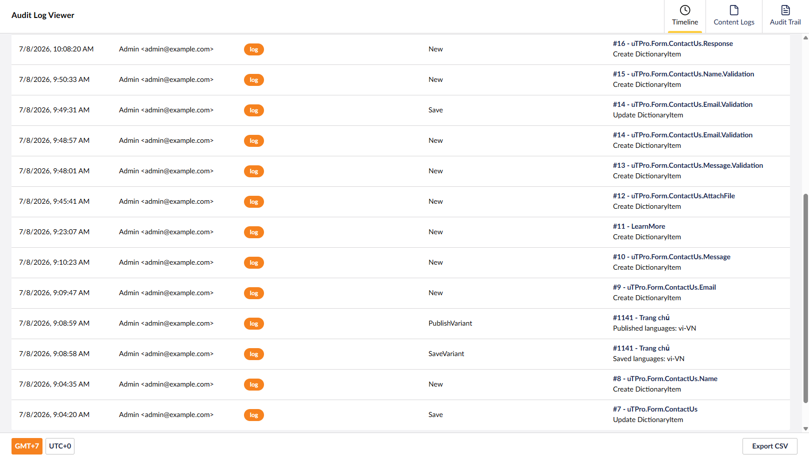
Task: Click log badge in 9:45:41 AM row
Action: click(x=254, y=202)
